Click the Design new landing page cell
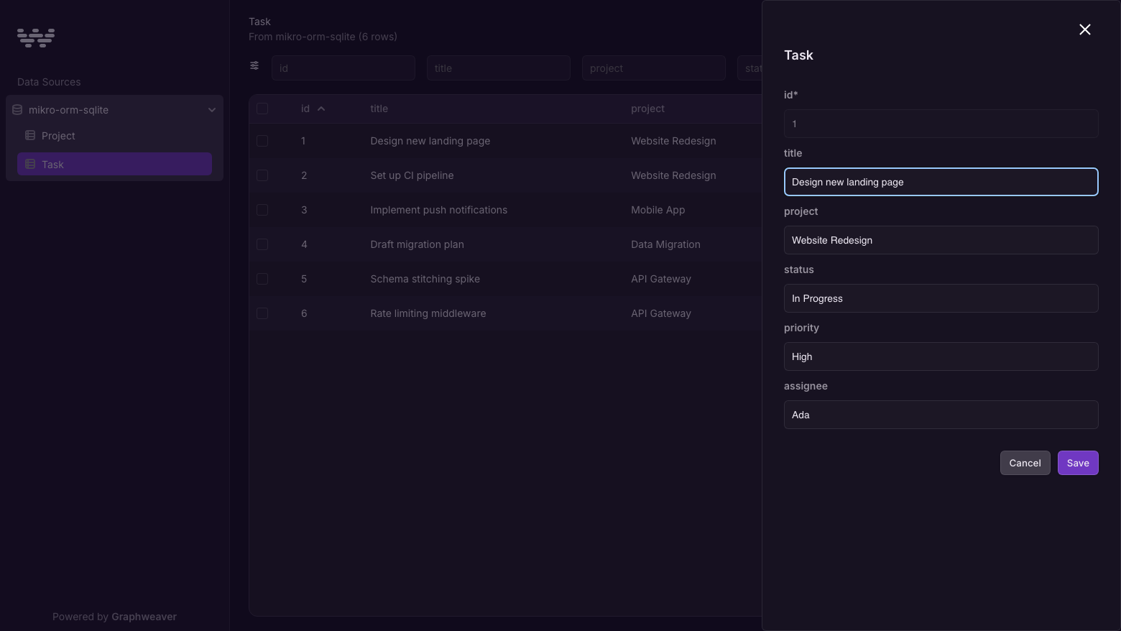The width and height of the screenshot is (1121, 631). [430, 141]
